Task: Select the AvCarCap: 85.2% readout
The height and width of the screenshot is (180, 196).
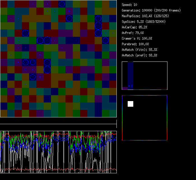Action: coord(135,27)
